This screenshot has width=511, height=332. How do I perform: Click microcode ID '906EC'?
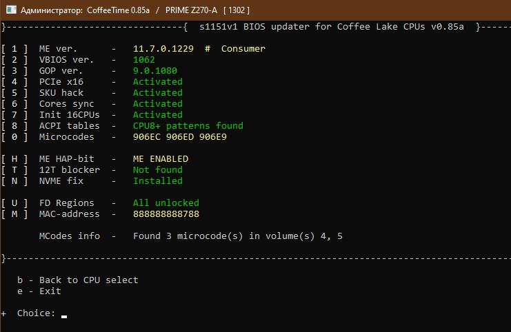tap(147, 136)
